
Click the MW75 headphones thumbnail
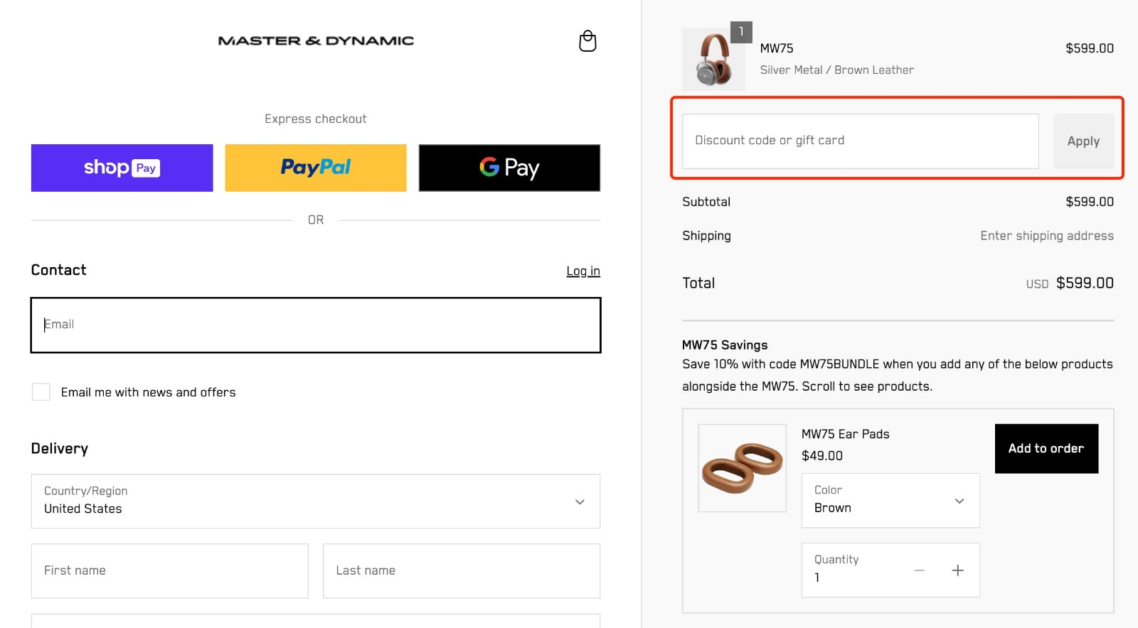(713, 60)
